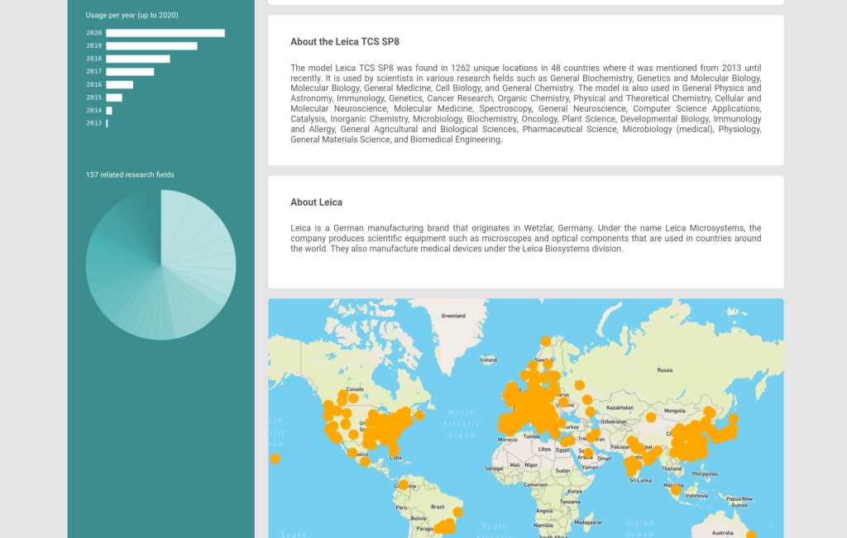Click the Russia label on map

[x=665, y=370]
